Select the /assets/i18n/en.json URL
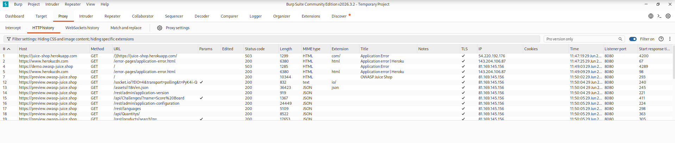Viewport: 675px width, 143px height. [131, 87]
